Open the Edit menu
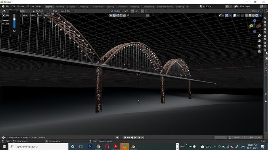This screenshot has height=150, width=268. (13, 6)
